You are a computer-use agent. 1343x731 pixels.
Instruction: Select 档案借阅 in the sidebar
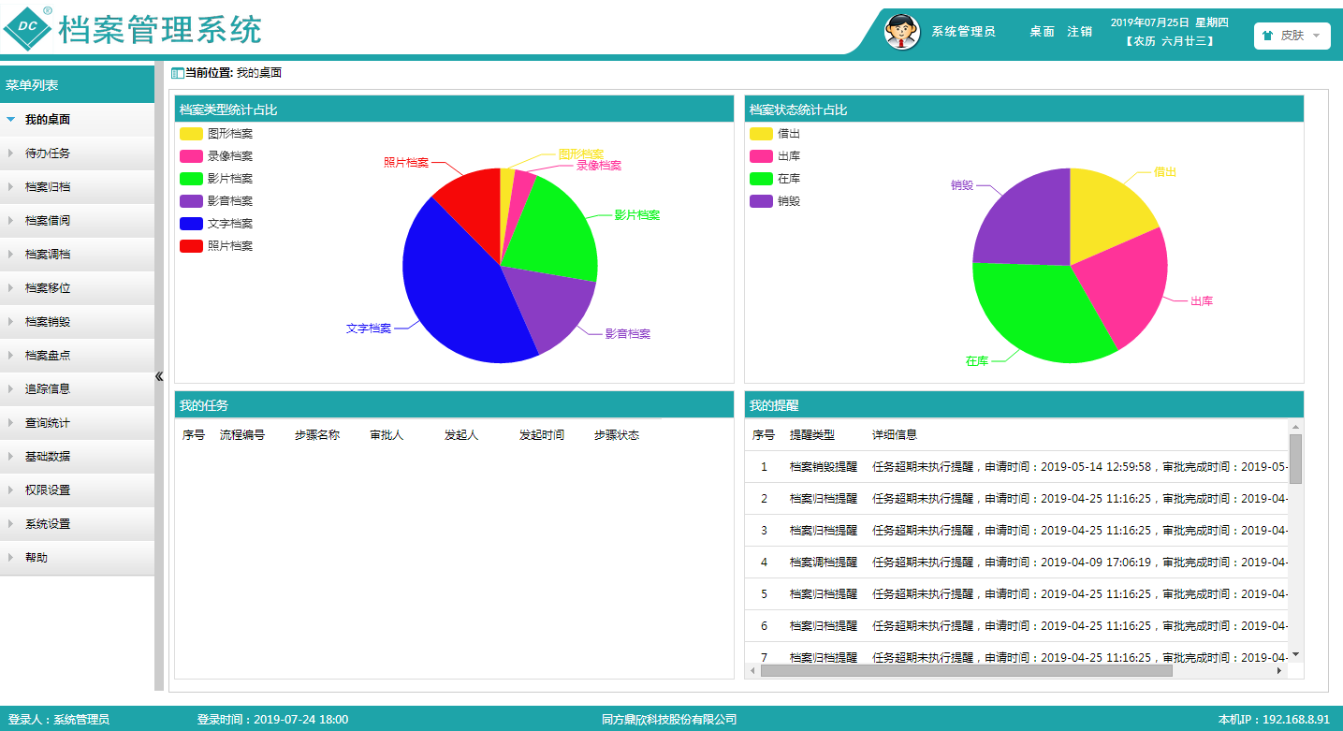pyautogui.click(x=48, y=221)
